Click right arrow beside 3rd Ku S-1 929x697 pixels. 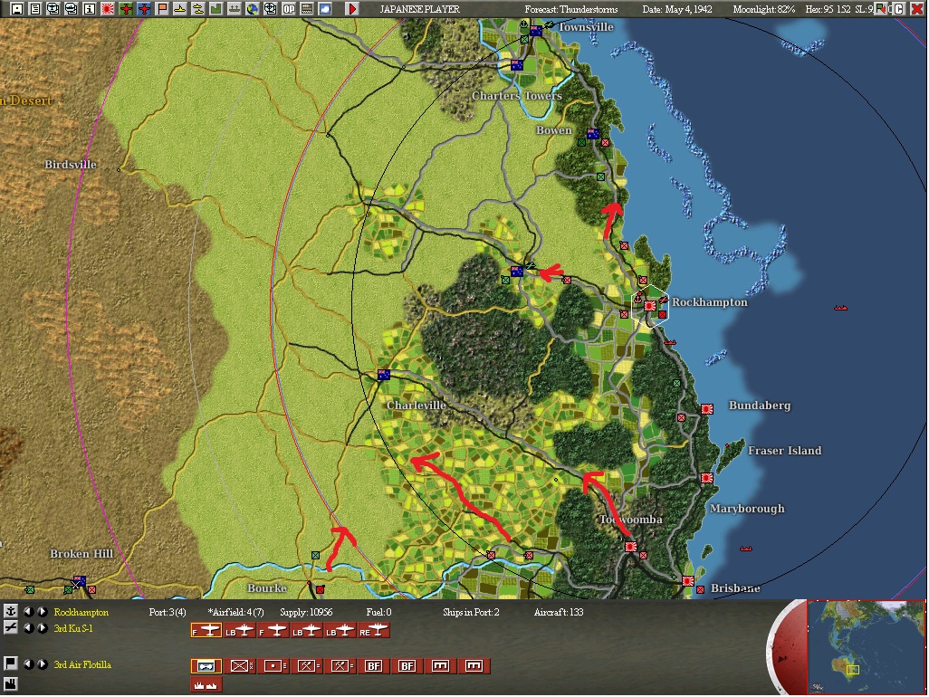42,627
